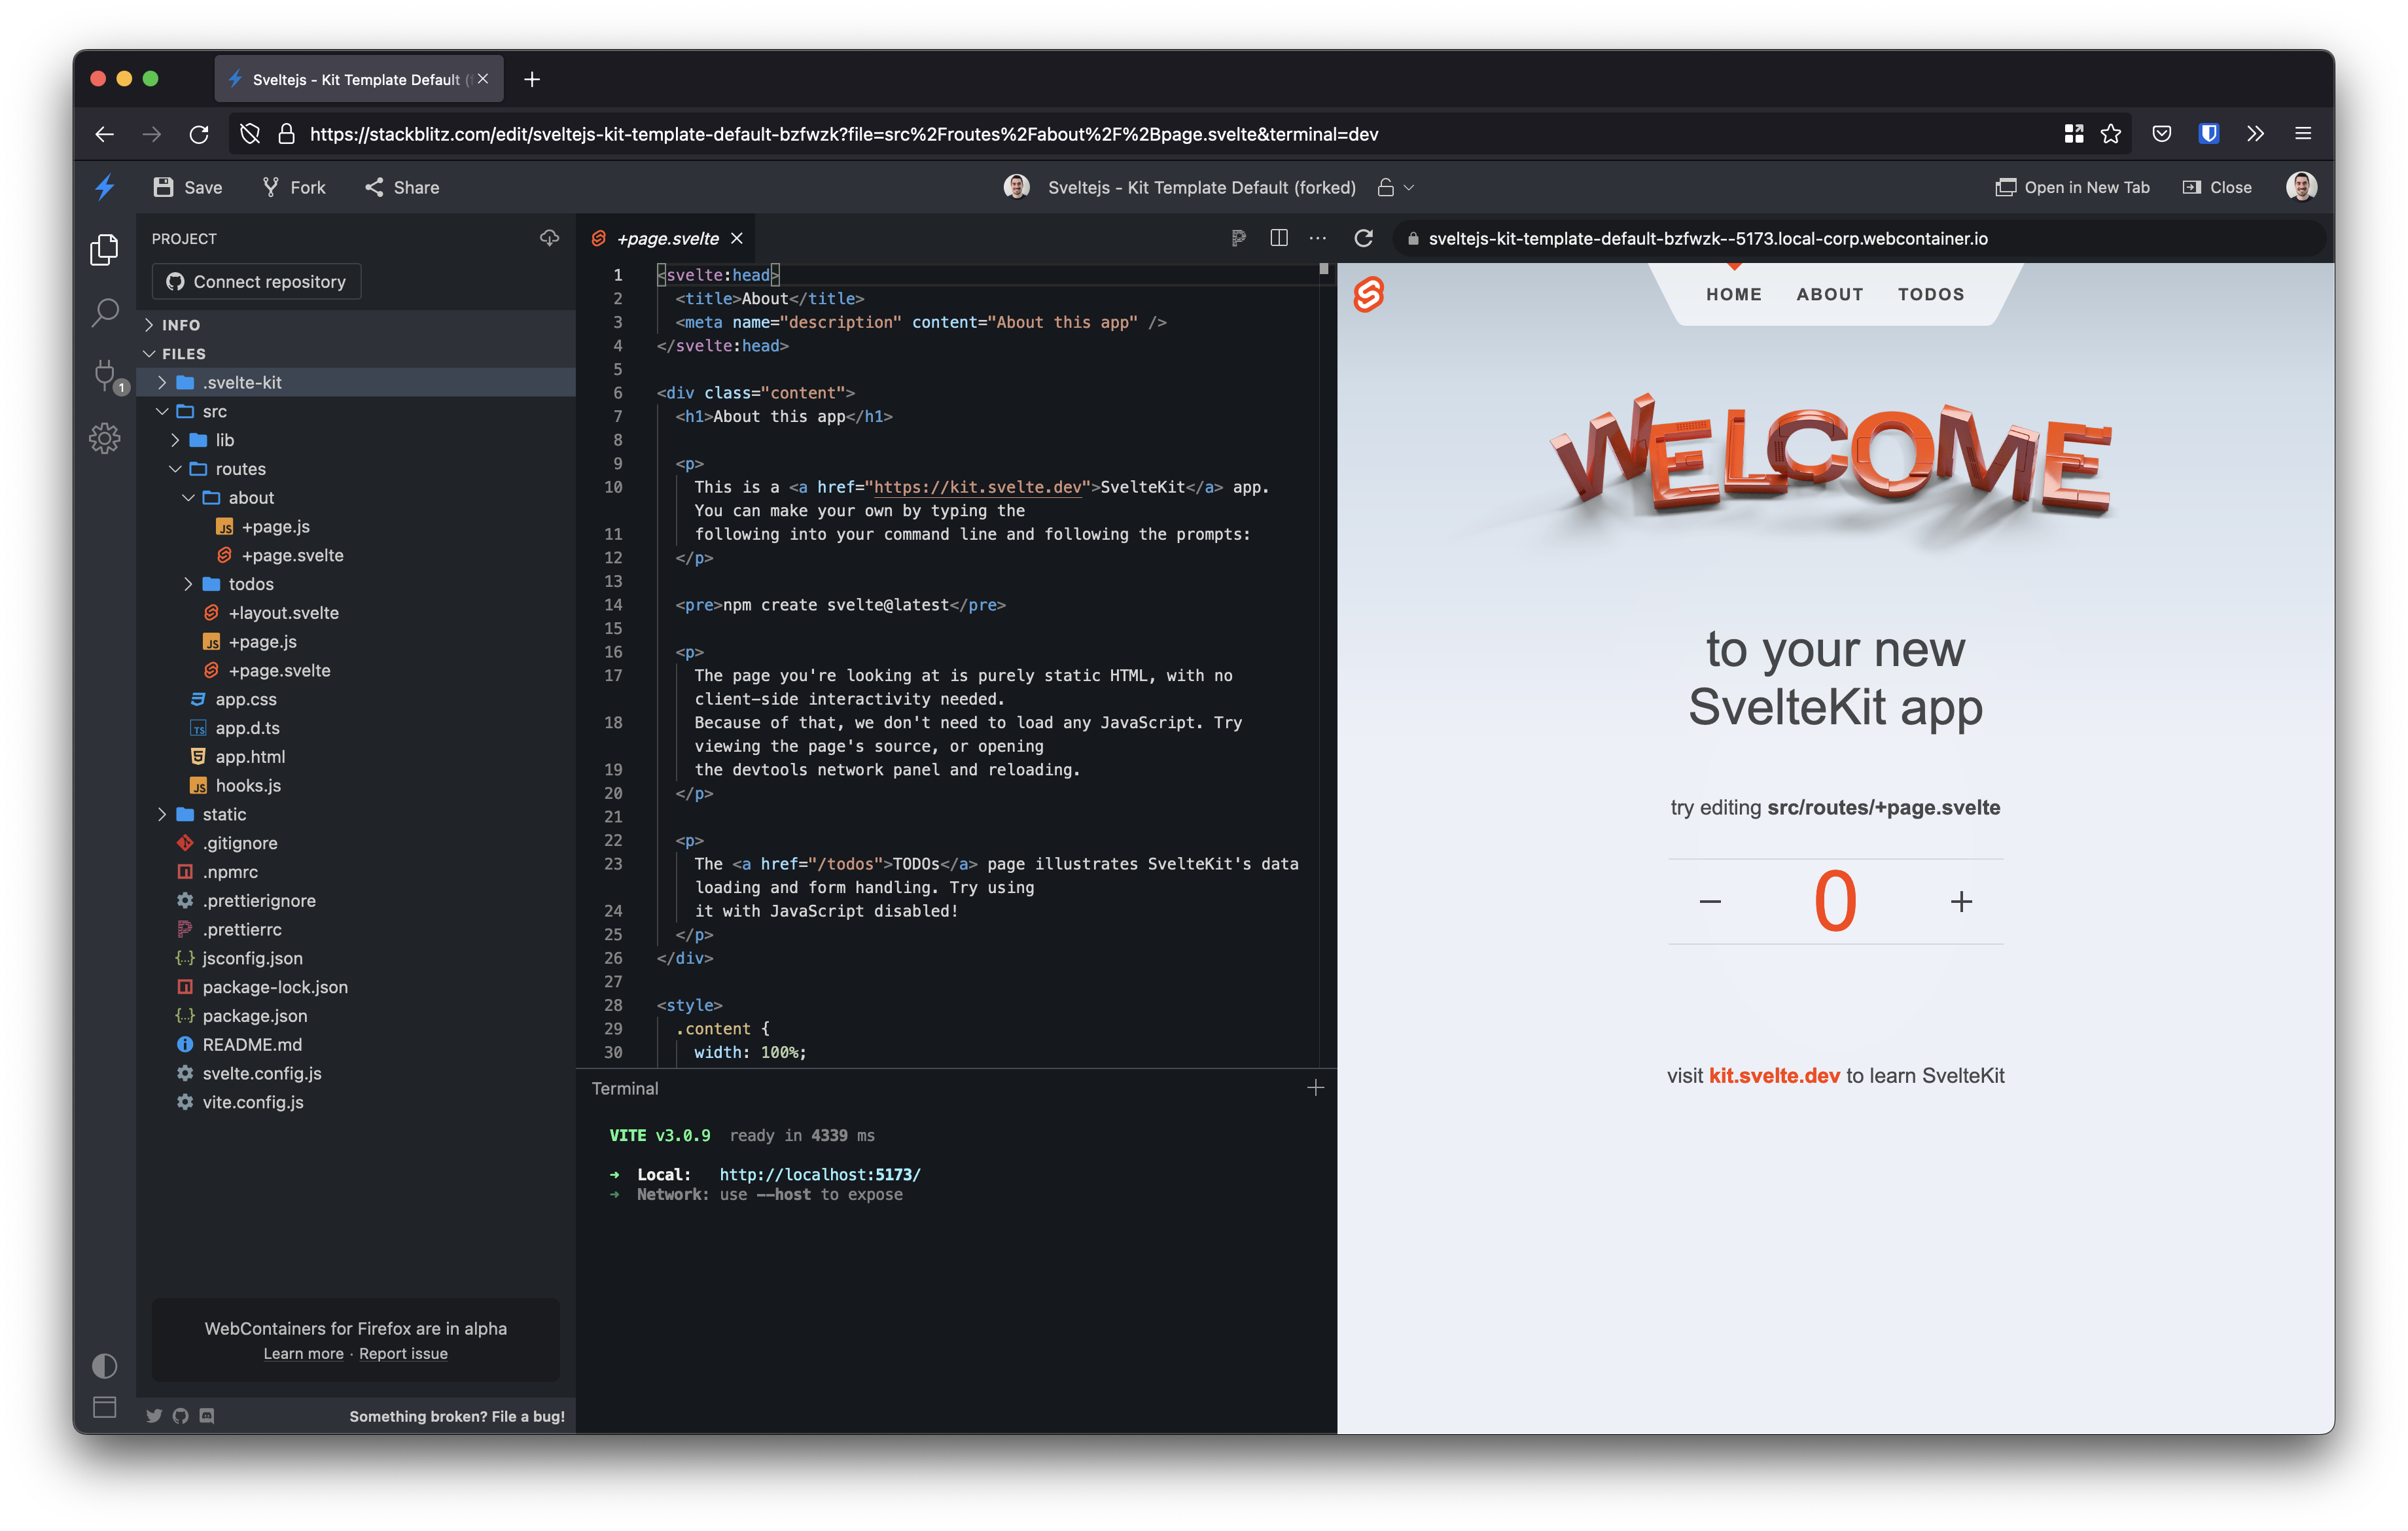Expand the INFO section
This screenshot has width=2408, height=1531.
point(181,325)
